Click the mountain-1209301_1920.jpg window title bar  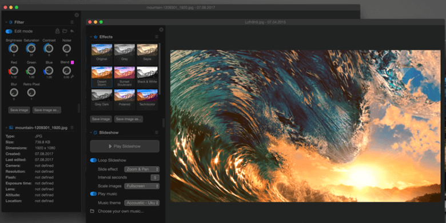(181, 7)
